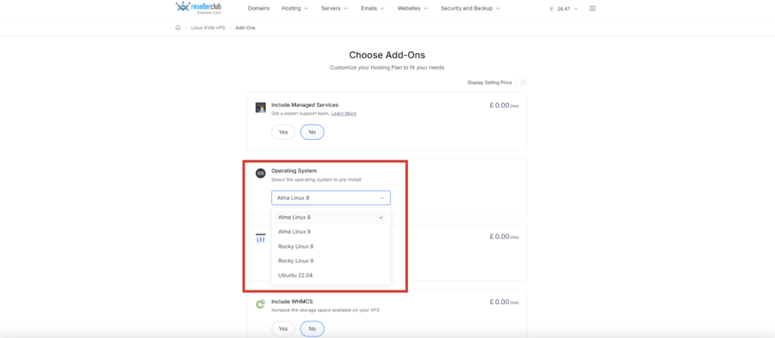Viewport: 775px width, 338px height.
Task: Go to Linux KVM VPS breadcrumb
Action: 207,28
